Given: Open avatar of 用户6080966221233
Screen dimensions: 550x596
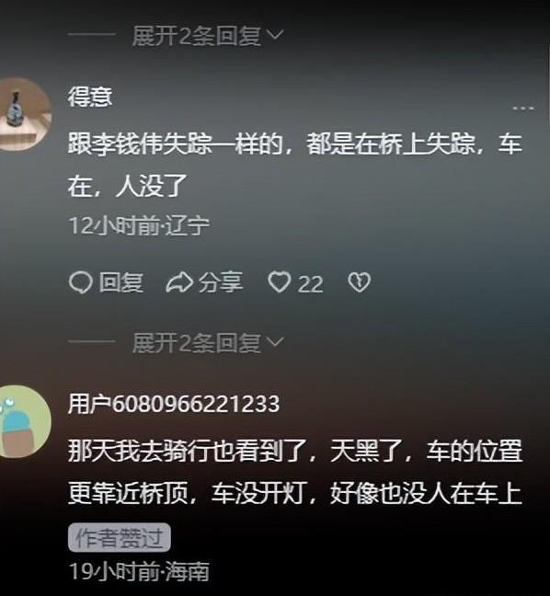Looking at the screenshot, I should 23,421.
